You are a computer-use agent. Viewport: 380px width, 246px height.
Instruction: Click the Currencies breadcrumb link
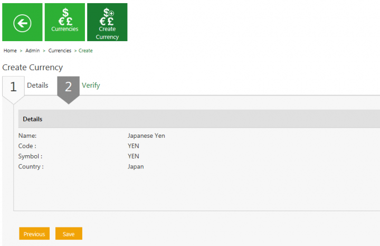(x=60, y=51)
